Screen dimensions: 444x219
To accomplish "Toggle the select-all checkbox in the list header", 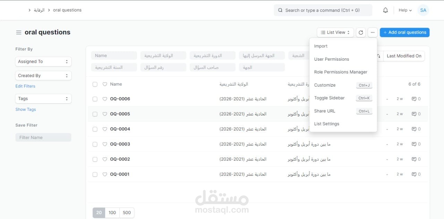I will tap(95, 84).
